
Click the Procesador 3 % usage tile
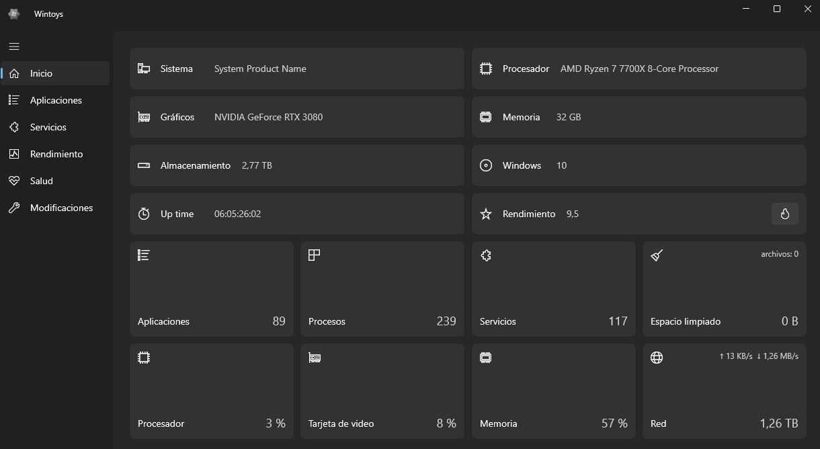212,391
